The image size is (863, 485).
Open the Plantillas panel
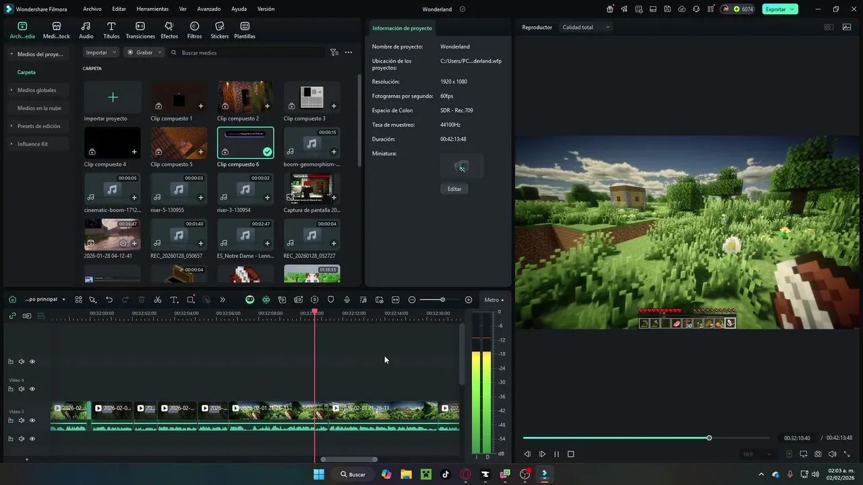245,30
